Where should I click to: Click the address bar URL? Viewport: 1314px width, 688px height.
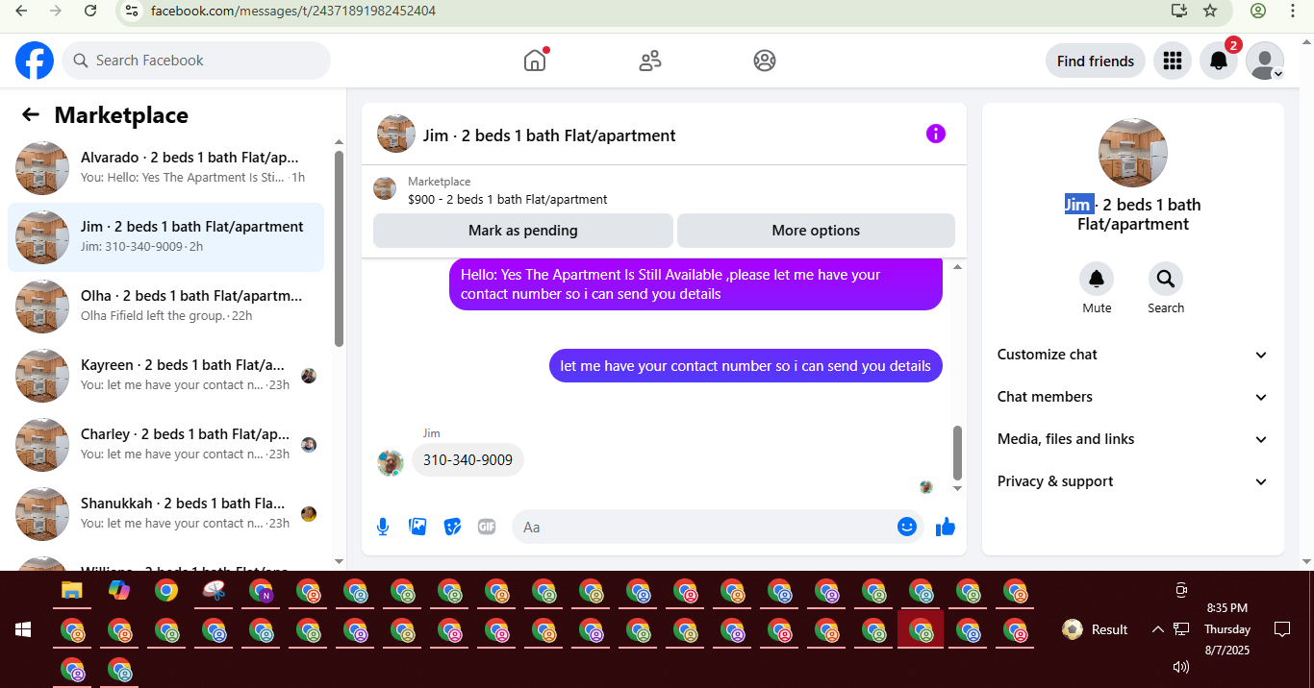pyautogui.click(x=293, y=11)
